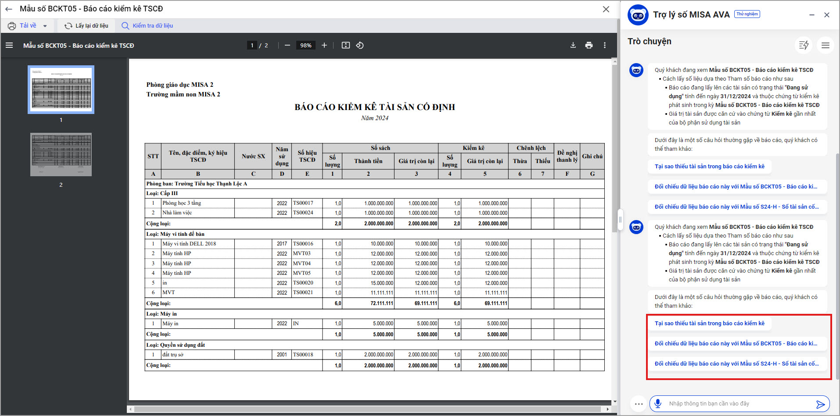Zoom in the PDF document

[x=324, y=45]
